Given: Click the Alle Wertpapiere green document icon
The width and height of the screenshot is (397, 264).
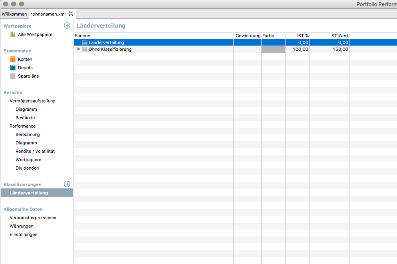Looking at the screenshot, I should click(x=13, y=34).
